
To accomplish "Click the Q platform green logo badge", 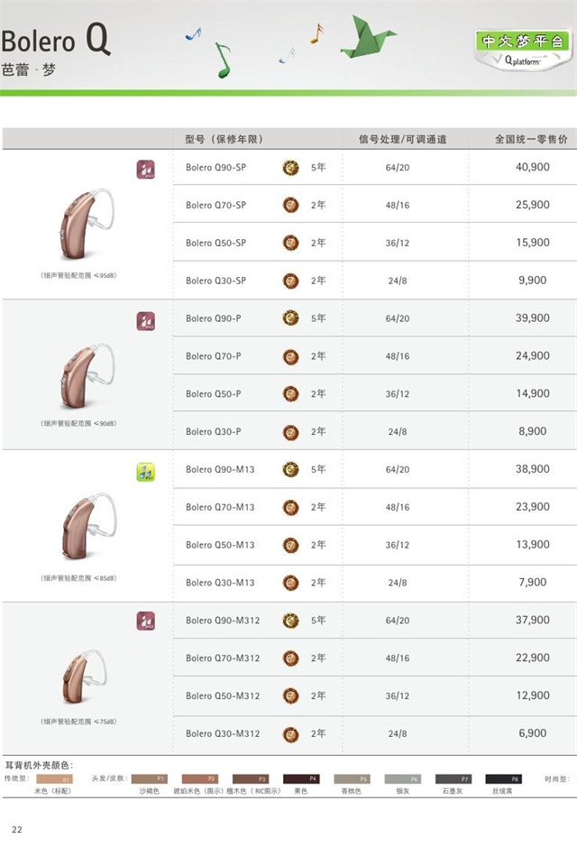I will (x=522, y=47).
